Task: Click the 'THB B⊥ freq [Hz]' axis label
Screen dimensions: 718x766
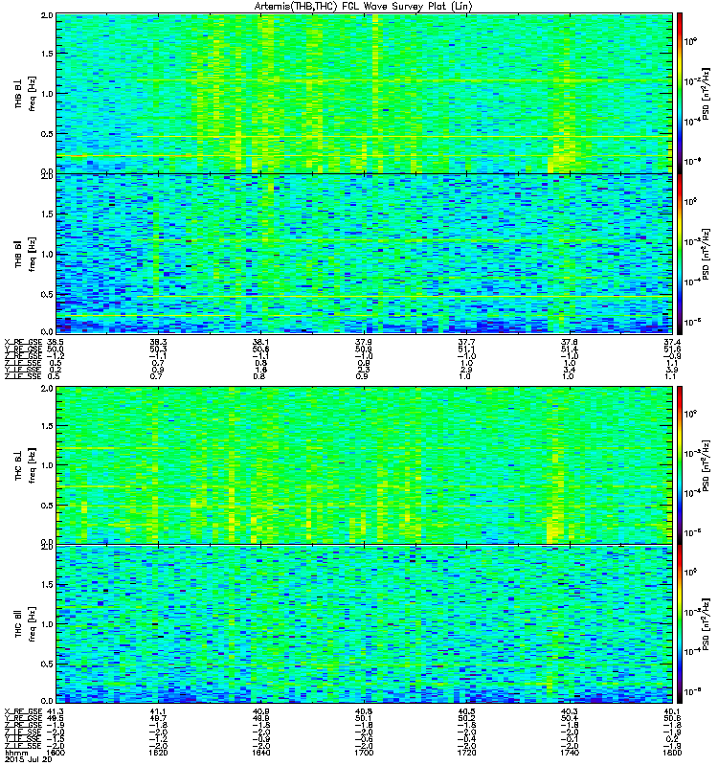Action: 26,93
